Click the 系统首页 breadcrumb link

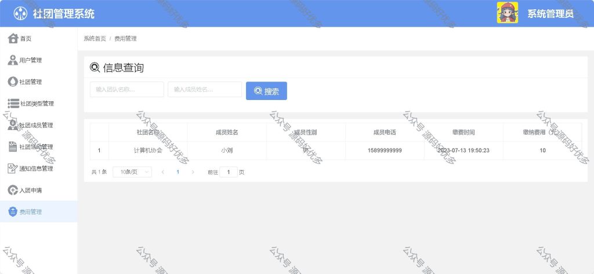[x=95, y=39]
